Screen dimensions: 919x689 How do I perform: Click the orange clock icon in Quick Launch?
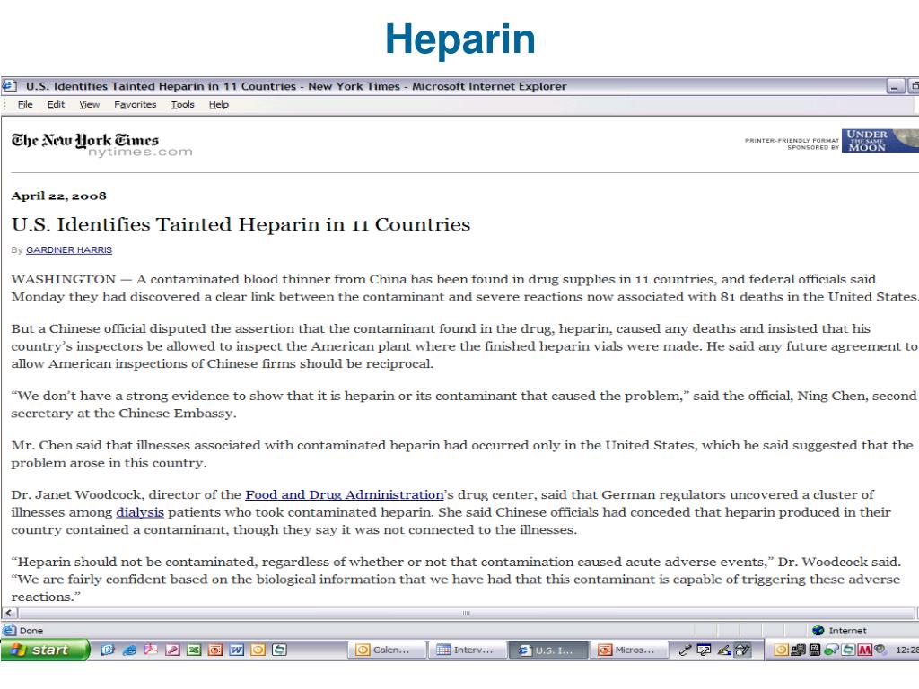coord(258,650)
